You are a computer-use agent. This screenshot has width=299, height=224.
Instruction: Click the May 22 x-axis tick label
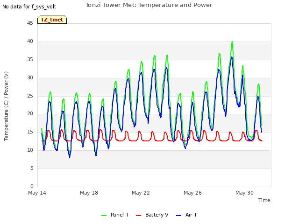(141, 193)
